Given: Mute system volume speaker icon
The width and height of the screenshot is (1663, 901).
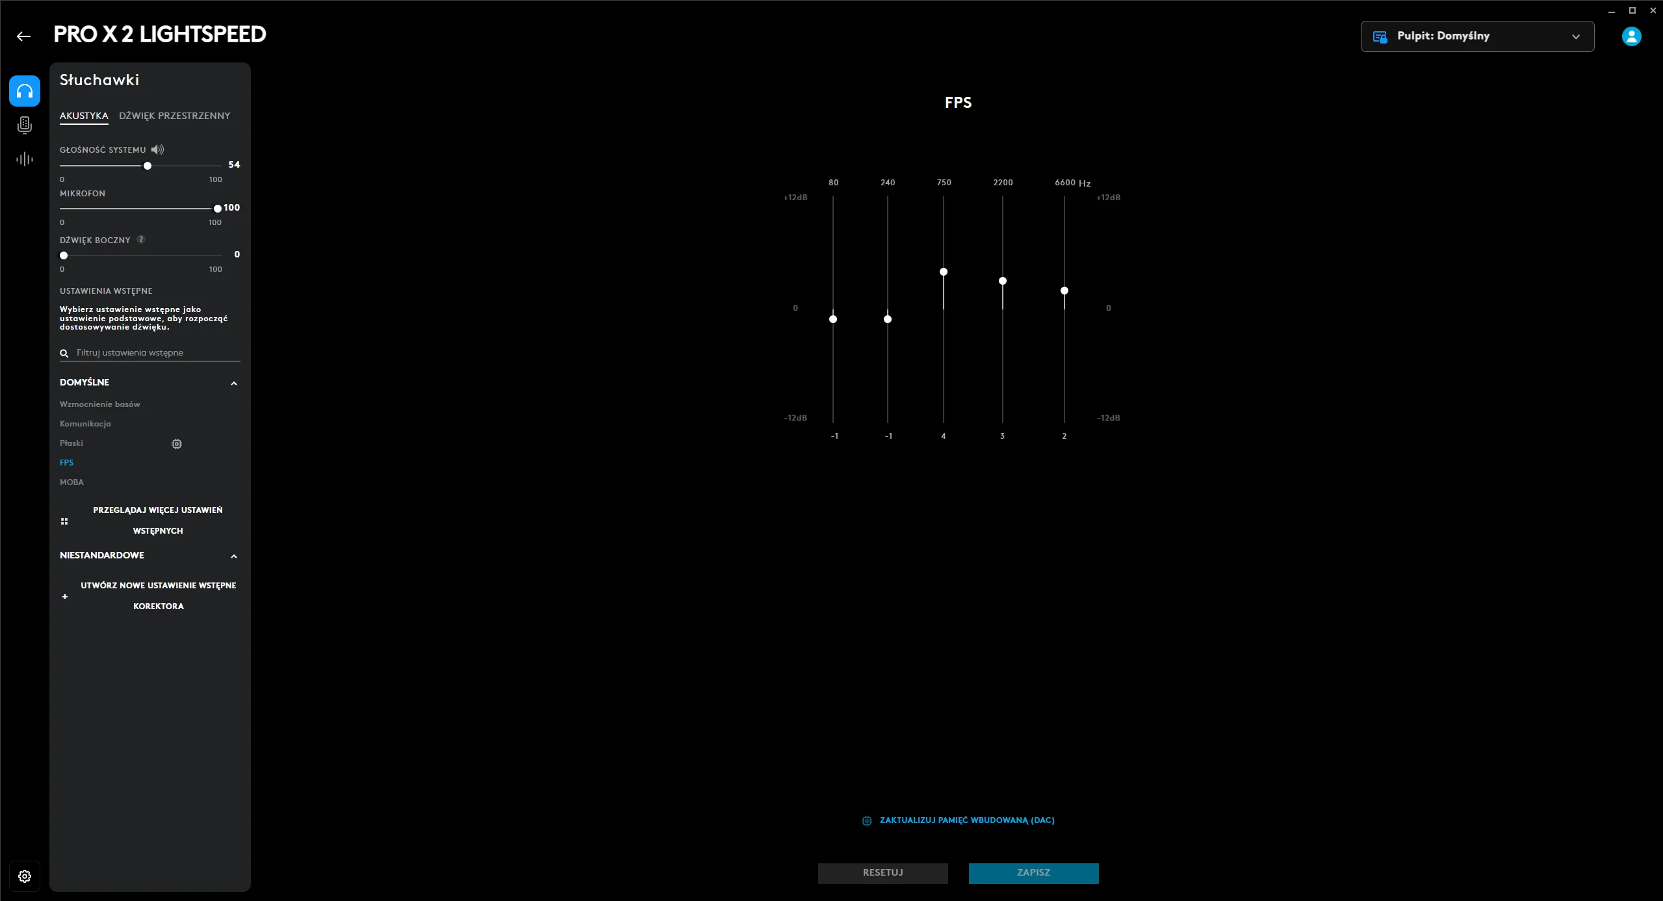Looking at the screenshot, I should pos(157,150).
